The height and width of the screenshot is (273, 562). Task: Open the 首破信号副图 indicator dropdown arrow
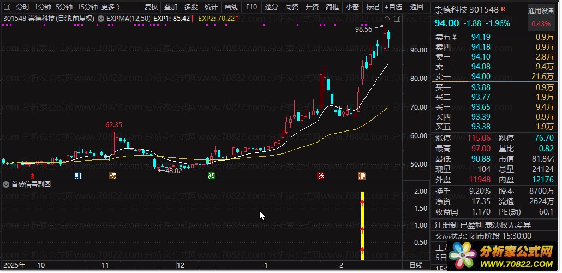pos(6,185)
